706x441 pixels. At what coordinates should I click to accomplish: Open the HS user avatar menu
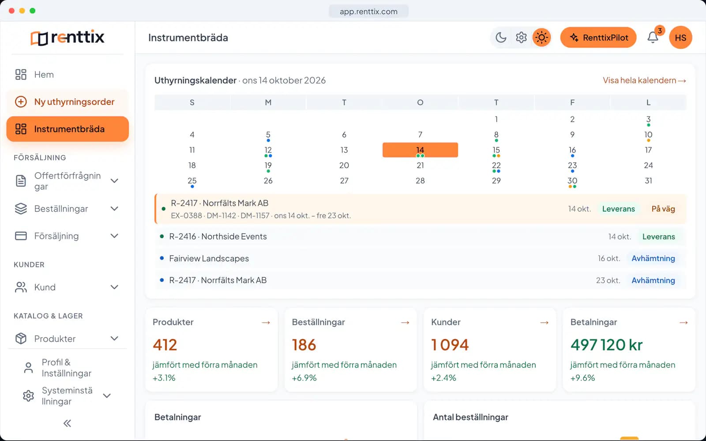pos(680,37)
